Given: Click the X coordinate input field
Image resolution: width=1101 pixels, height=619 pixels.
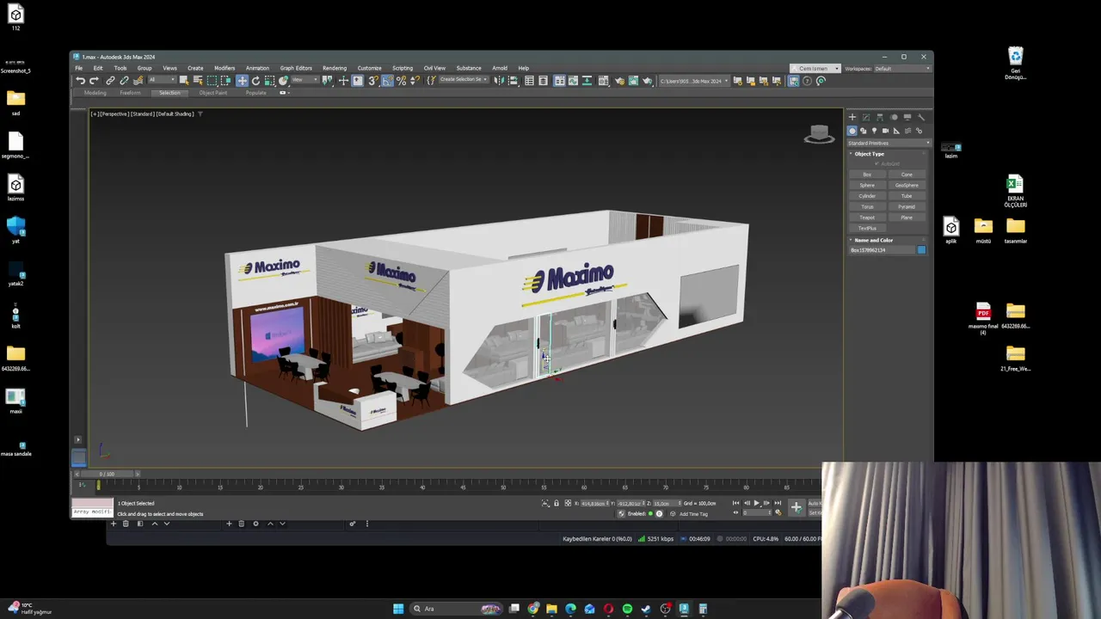Looking at the screenshot, I should [594, 503].
